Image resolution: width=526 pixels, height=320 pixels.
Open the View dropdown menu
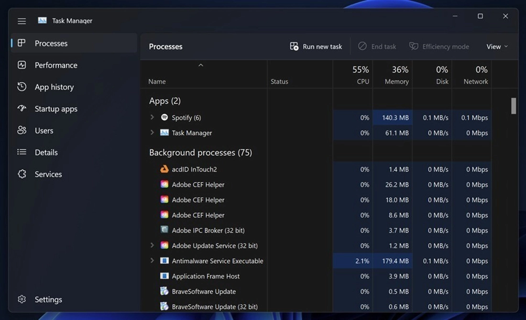[497, 46]
